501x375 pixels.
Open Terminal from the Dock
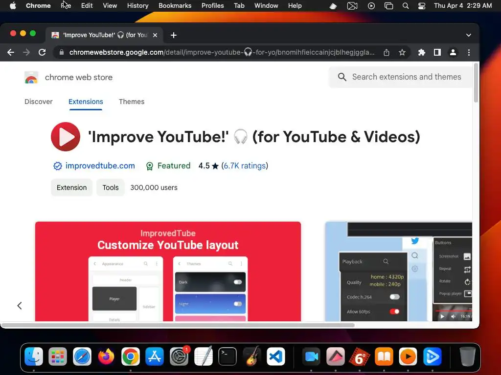pyautogui.click(x=228, y=356)
